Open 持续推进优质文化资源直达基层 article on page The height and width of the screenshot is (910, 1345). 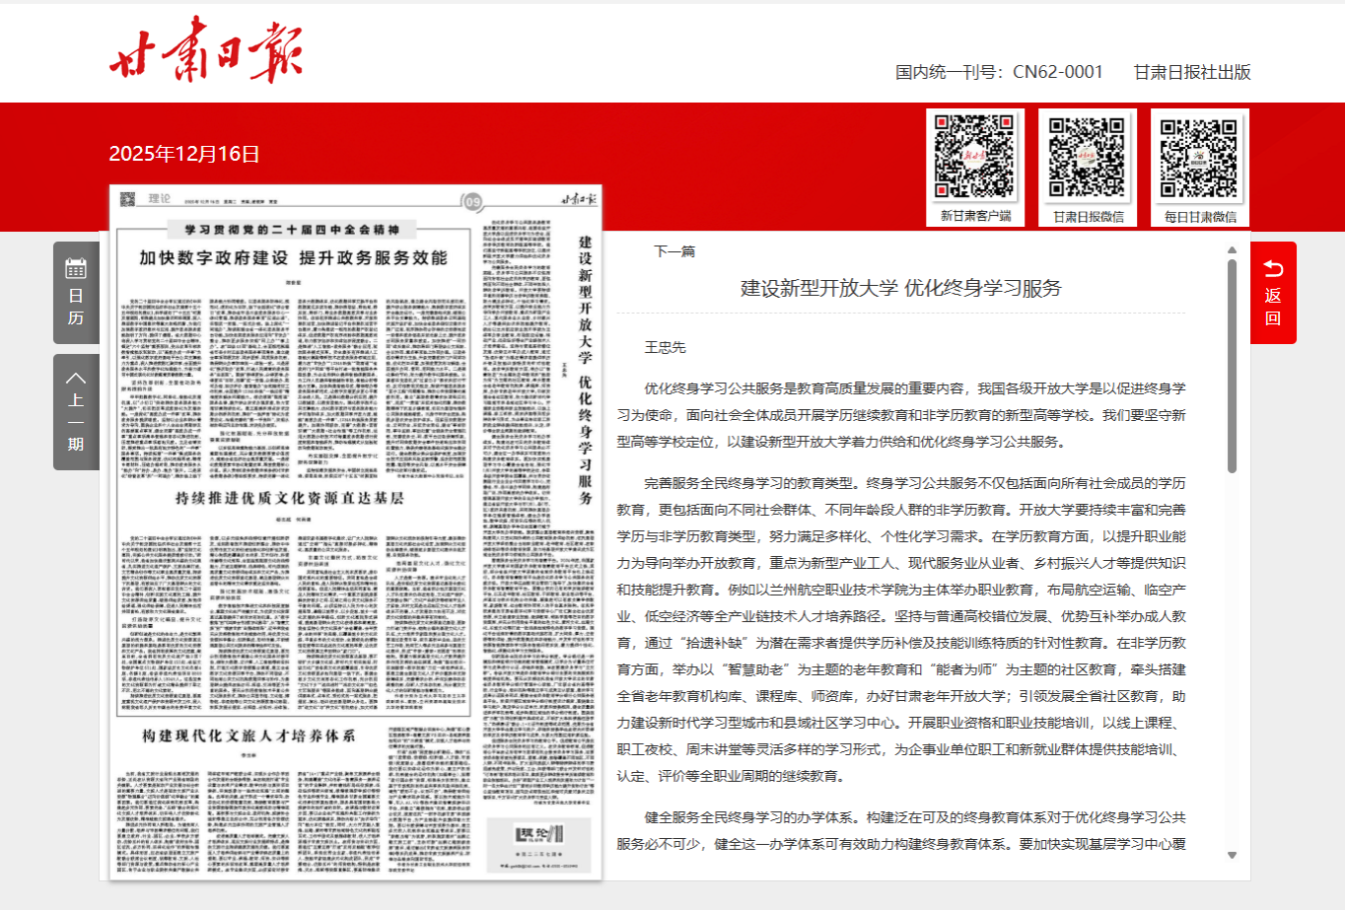click(x=290, y=498)
